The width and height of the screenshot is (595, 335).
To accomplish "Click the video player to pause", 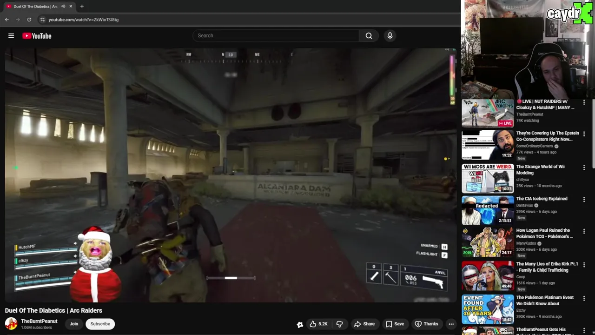I will pyautogui.click(x=231, y=175).
